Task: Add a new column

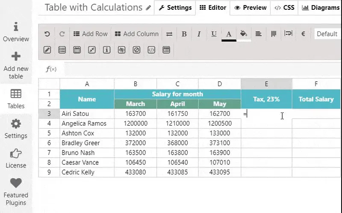Action: click(137, 34)
